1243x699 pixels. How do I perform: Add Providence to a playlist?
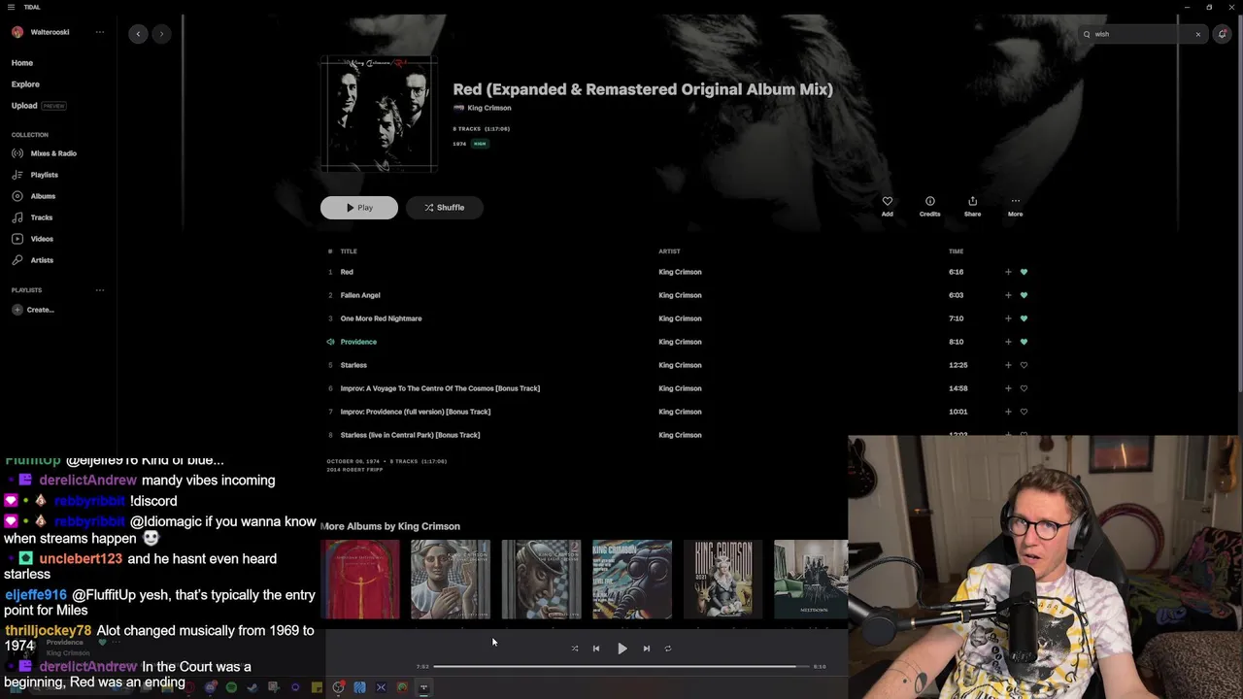1008,342
